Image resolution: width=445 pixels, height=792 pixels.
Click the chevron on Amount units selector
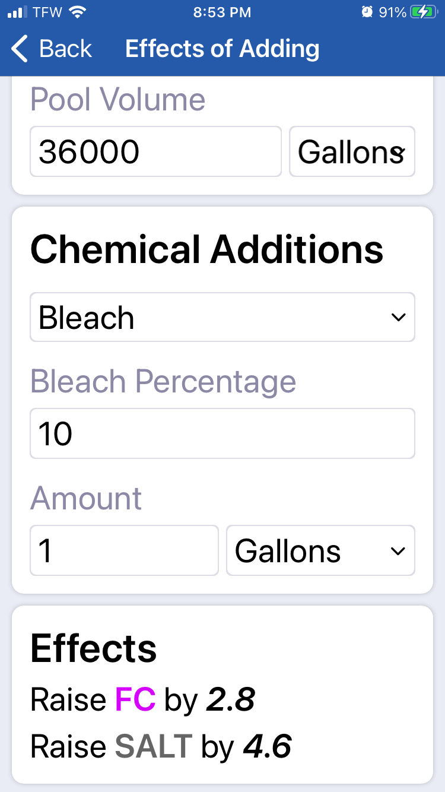[x=398, y=551]
